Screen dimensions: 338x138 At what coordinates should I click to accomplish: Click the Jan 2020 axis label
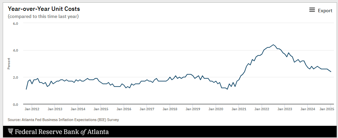[x=216, y=109]
